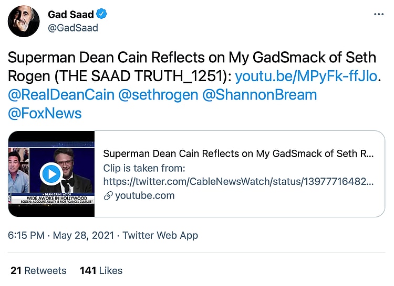Open the Gad Saad display name
The image size is (394, 286).
click(x=70, y=14)
